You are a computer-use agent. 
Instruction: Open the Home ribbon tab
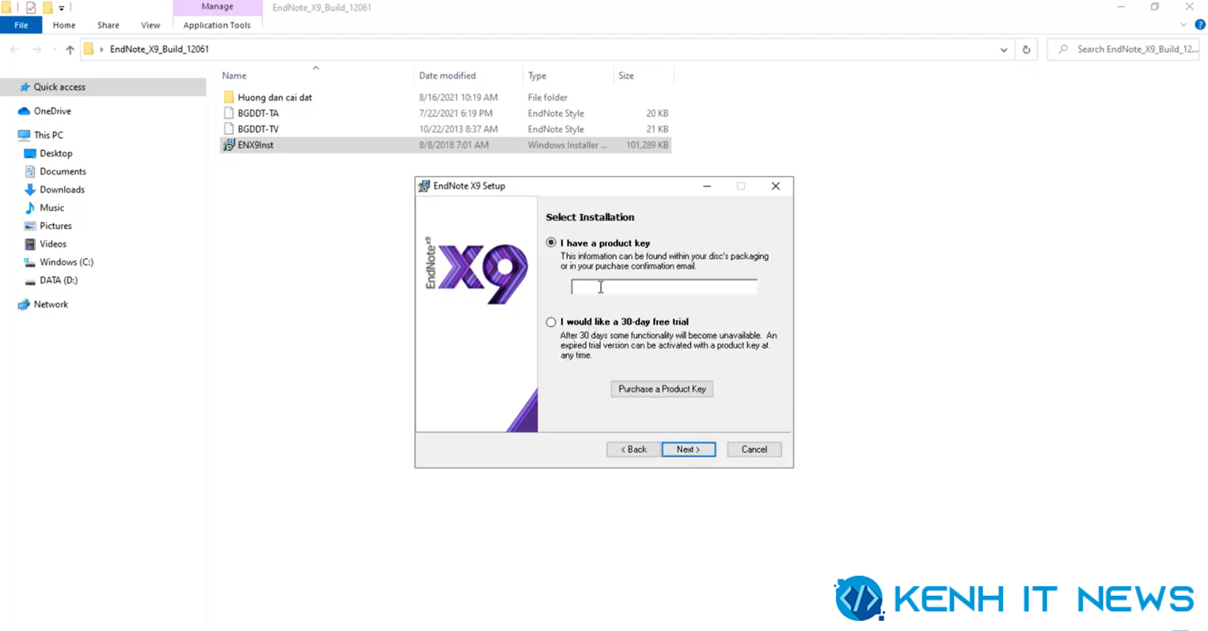click(x=64, y=25)
